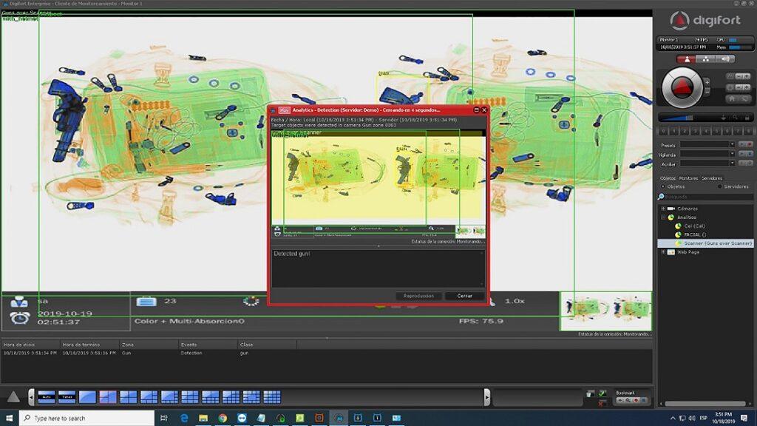Click the Cerrar button in detection popup
This screenshot has width=757, height=426.
(464, 296)
